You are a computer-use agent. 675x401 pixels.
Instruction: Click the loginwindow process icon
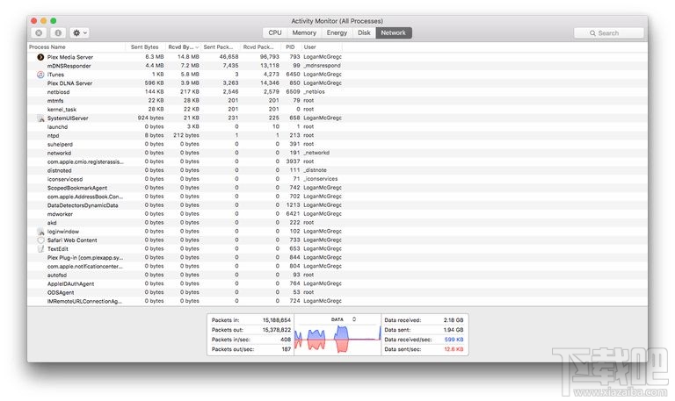pyautogui.click(x=40, y=232)
